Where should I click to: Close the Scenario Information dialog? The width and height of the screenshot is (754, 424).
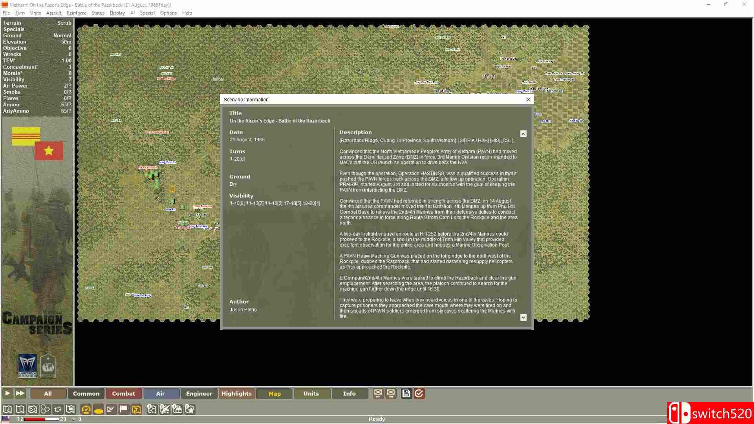pyautogui.click(x=528, y=100)
